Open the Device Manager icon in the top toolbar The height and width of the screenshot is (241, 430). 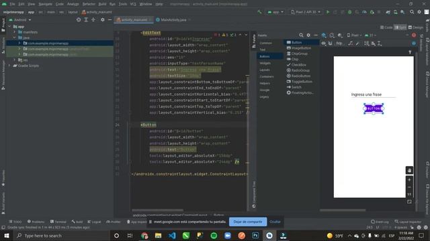tap(396, 12)
